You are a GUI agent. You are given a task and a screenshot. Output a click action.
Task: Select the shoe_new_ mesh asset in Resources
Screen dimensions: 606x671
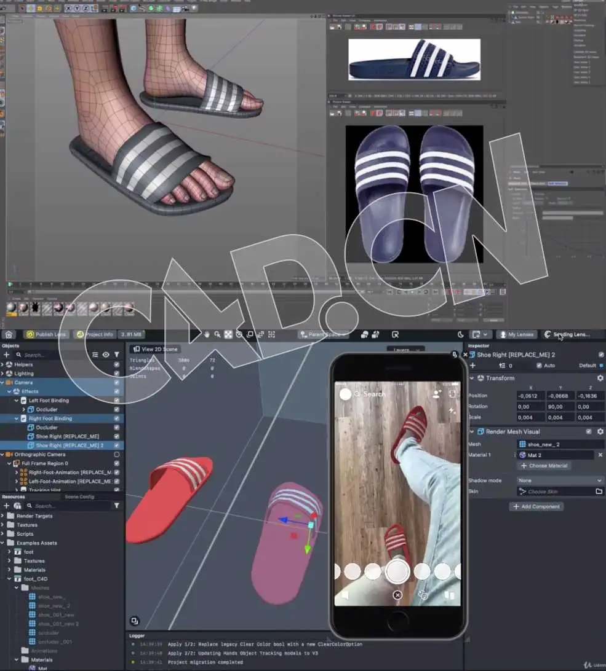(47, 597)
